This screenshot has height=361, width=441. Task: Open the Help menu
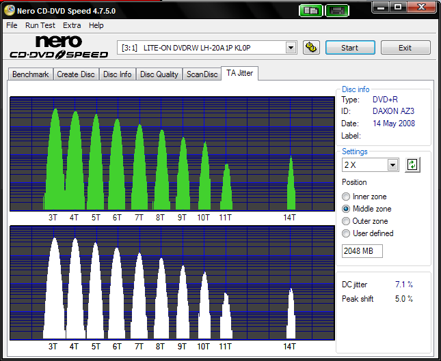[96, 25]
